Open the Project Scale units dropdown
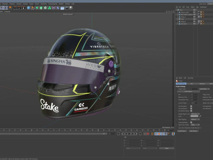Viewport: 213px width, 160px height. coord(204,89)
